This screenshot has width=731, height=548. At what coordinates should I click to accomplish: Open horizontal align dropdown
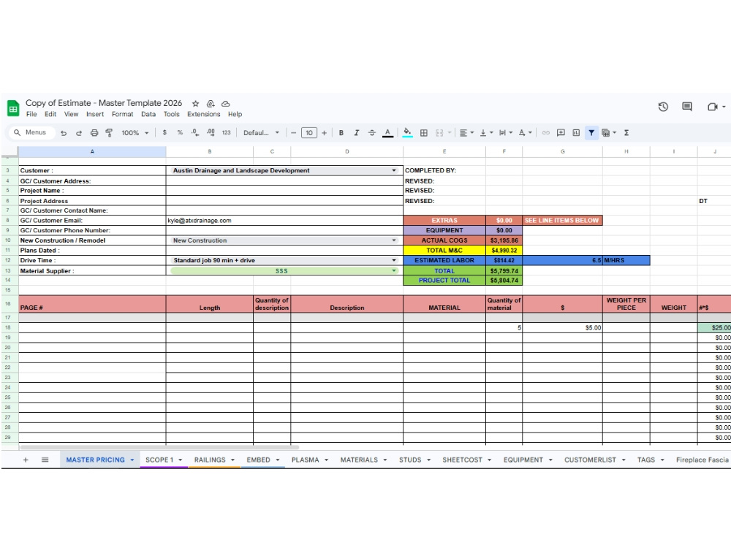point(466,133)
